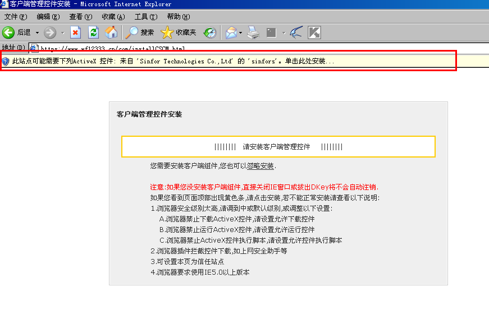This screenshot has width=489, height=310.
Task: Click the History clock icon
Action: pos(209,33)
